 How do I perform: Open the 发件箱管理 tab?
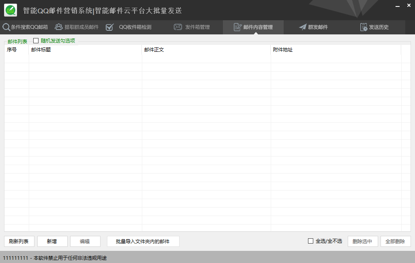192,27
